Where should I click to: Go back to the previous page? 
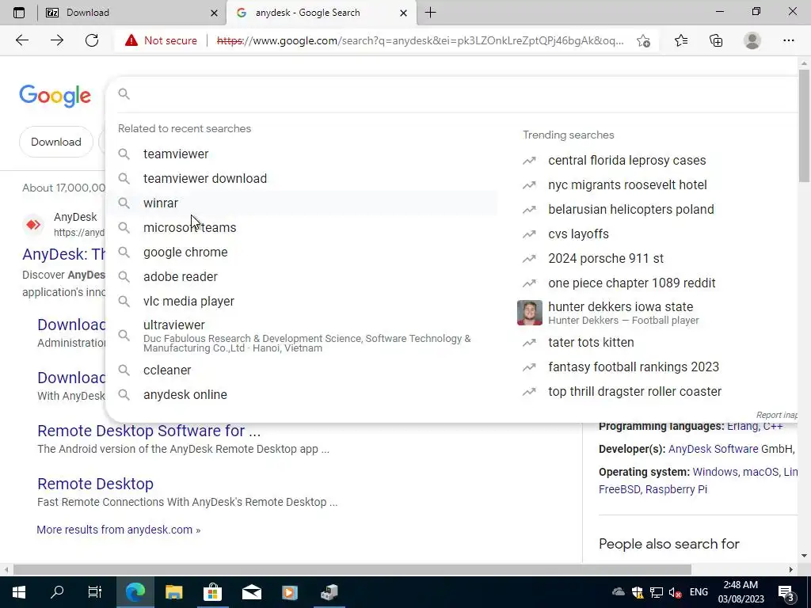[x=21, y=40]
